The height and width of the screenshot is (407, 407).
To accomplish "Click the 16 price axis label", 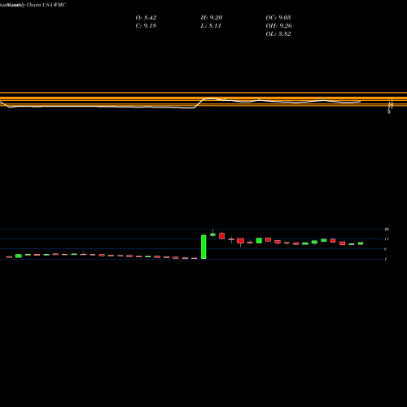I will coord(387,229).
